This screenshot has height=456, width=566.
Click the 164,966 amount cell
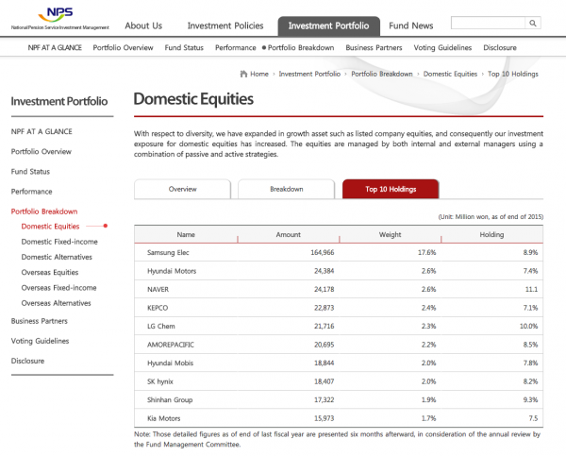click(323, 253)
